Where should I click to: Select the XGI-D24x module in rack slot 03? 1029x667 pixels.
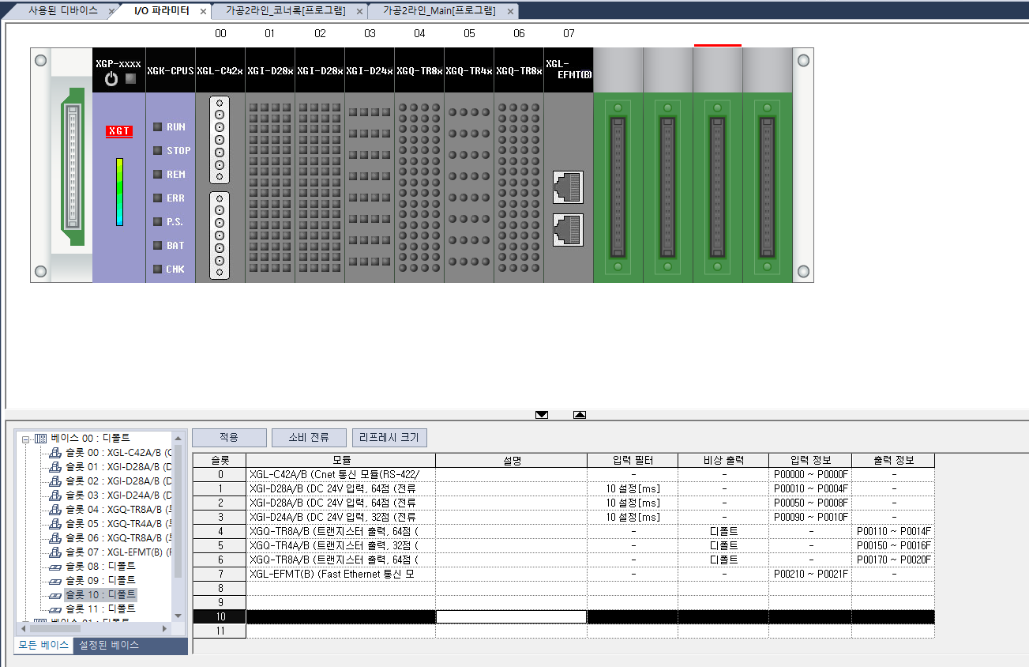coord(370,164)
